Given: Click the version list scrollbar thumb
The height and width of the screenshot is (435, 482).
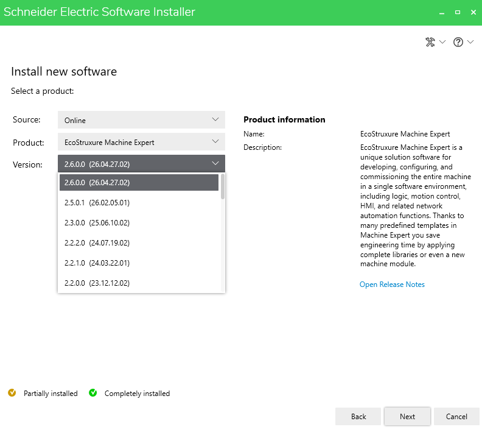Looking at the screenshot, I should tap(223, 187).
